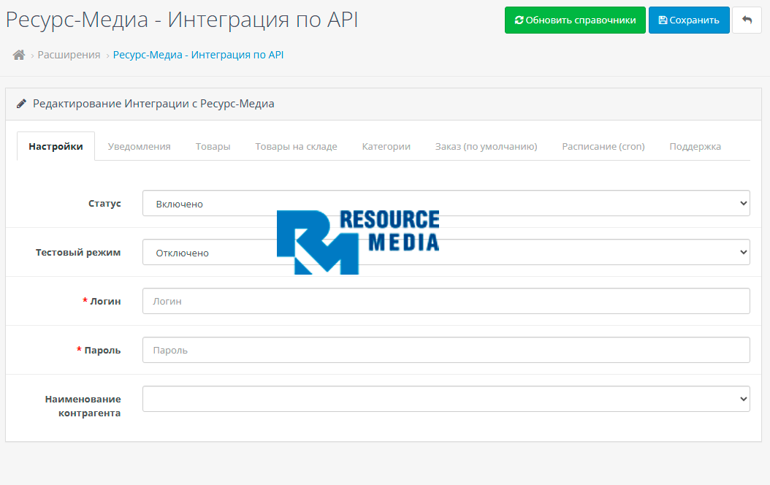Select the Категории tab

click(386, 146)
